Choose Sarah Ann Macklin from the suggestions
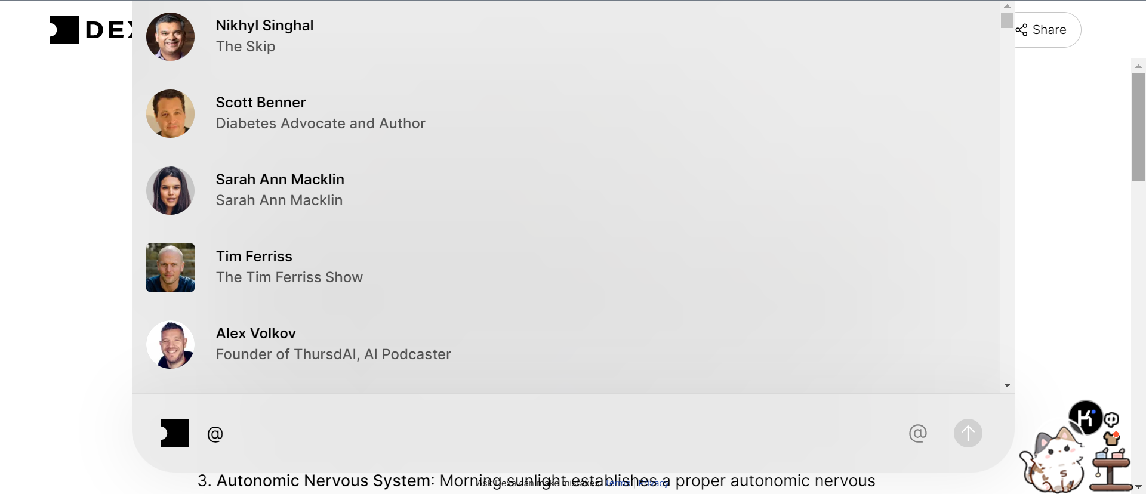This screenshot has width=1146, height=494. point(279,190)
